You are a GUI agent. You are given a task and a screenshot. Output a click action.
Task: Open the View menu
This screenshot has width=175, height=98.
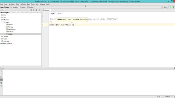[6, 4]
